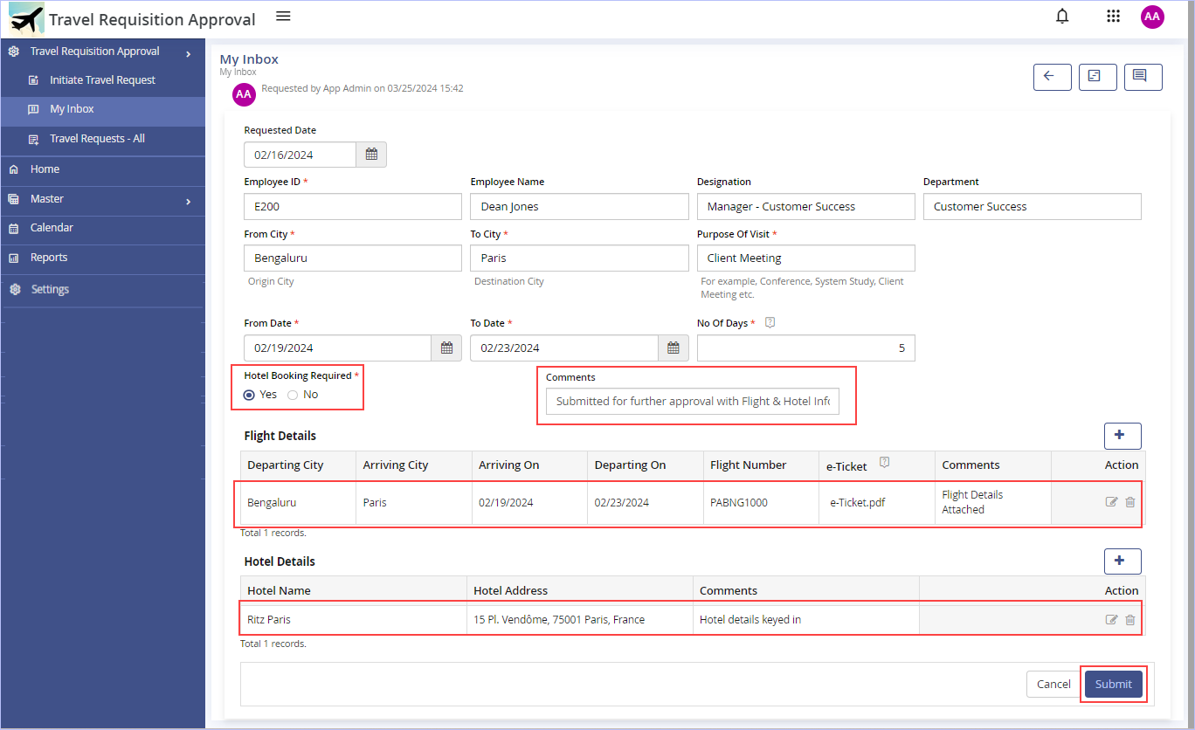Open calendar picker for From Date

tap(446, 348)
